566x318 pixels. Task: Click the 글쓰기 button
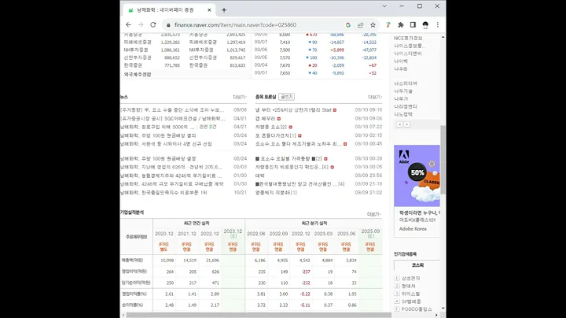[287, 97]
